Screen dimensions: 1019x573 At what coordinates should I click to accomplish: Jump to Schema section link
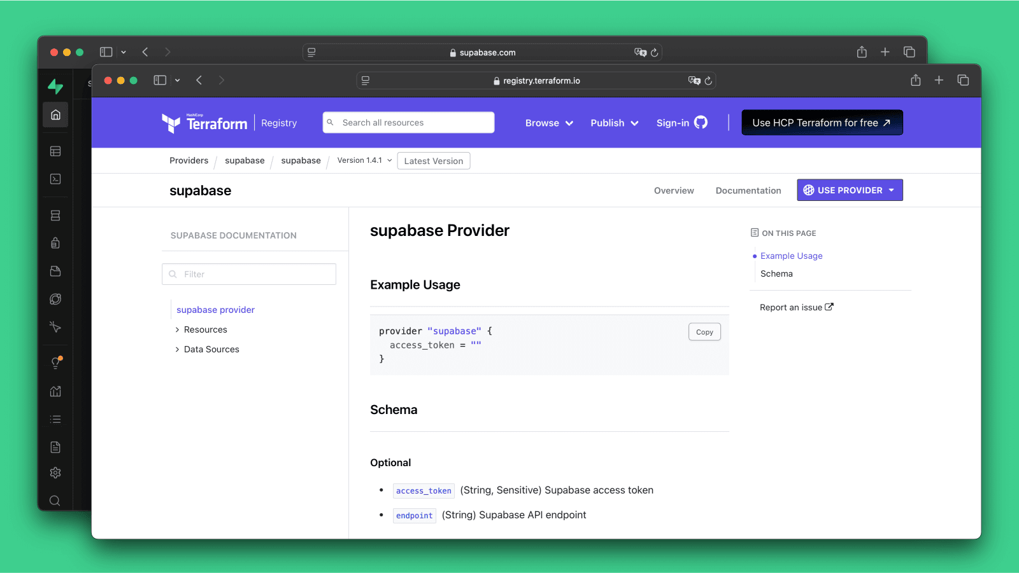click(776, 273)
